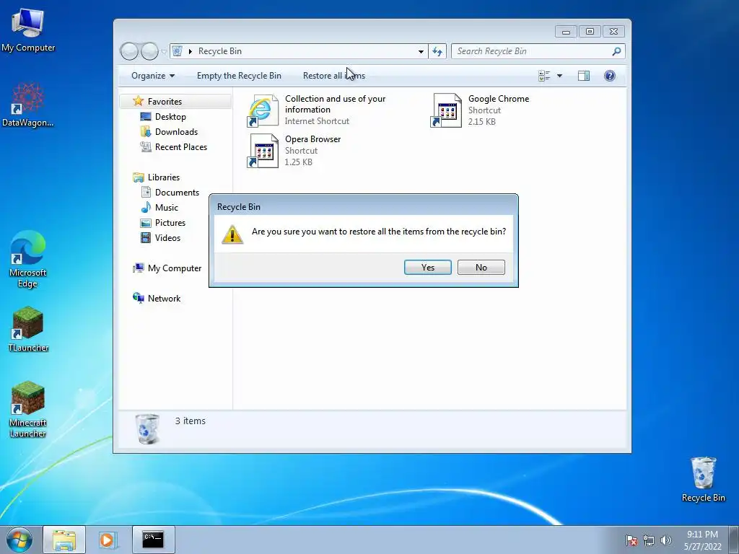Open the Windows Start menu
The image size is (739, 554).
[19, 540]
